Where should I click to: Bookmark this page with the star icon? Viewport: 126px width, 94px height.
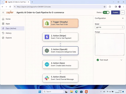pos(104,7)
